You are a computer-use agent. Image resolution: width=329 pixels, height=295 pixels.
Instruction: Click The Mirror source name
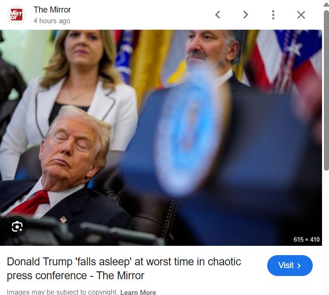tap(52, 10)
